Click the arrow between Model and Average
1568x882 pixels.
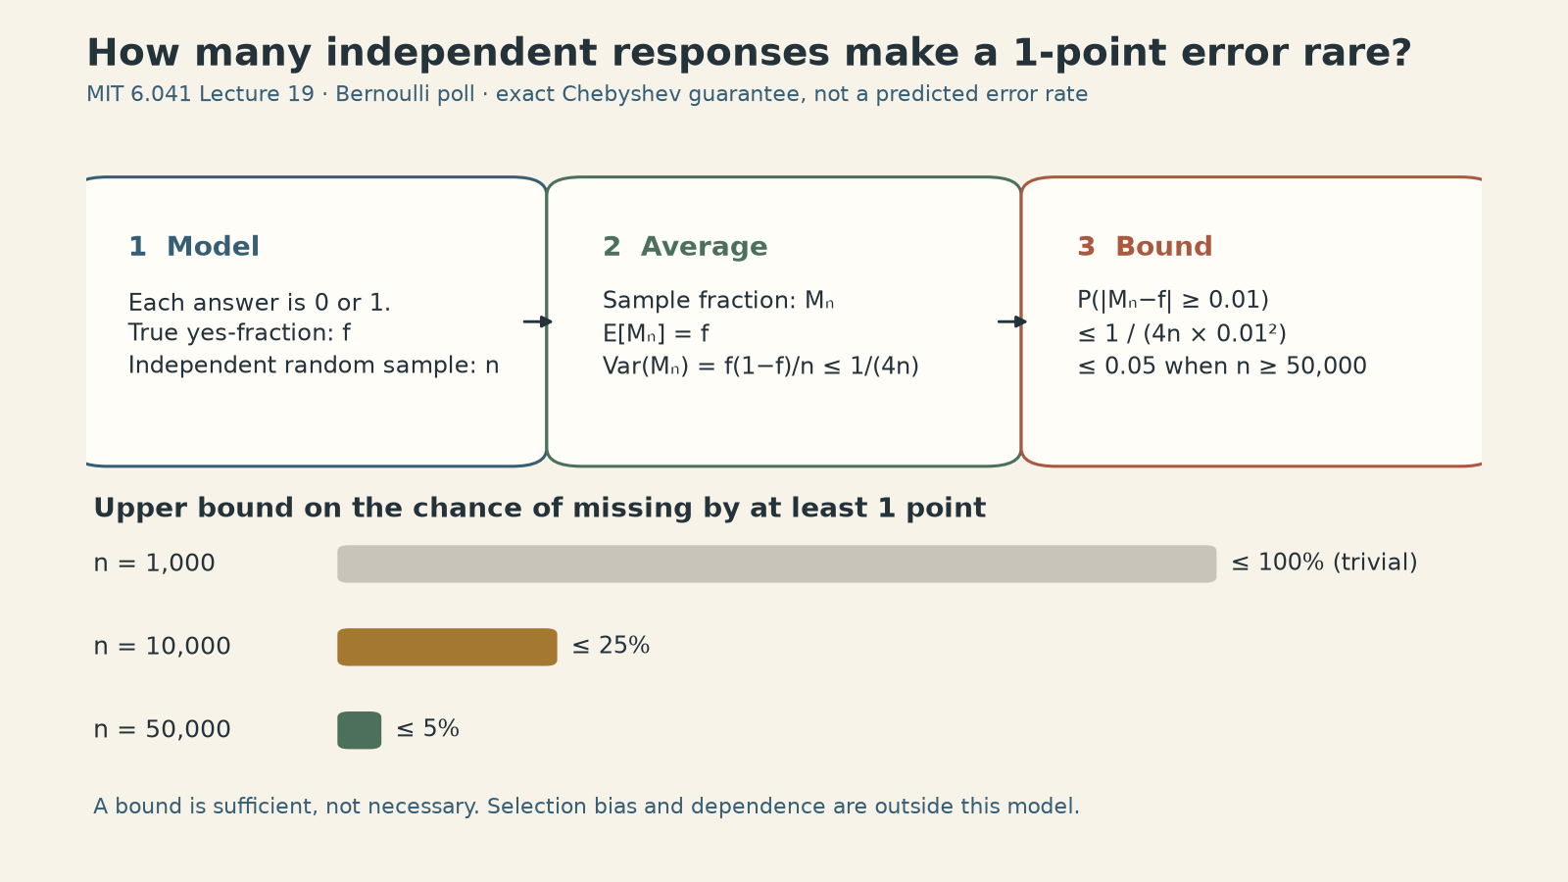(x=538, y=321)
